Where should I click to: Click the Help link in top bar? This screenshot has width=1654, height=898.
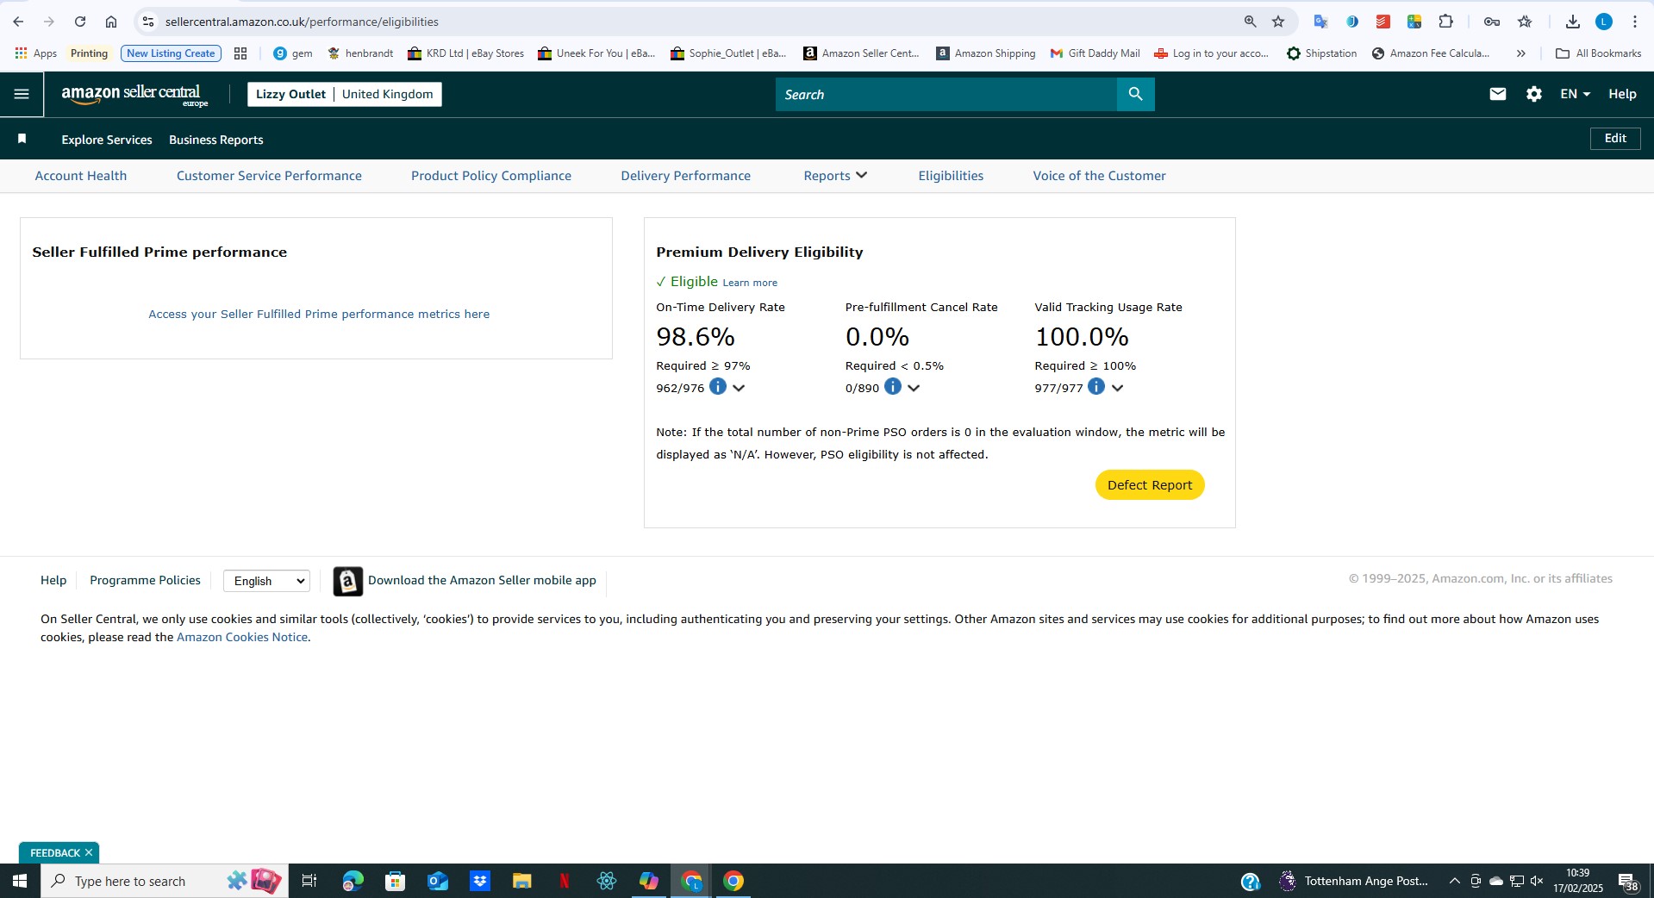click(x=1622, y=94)
